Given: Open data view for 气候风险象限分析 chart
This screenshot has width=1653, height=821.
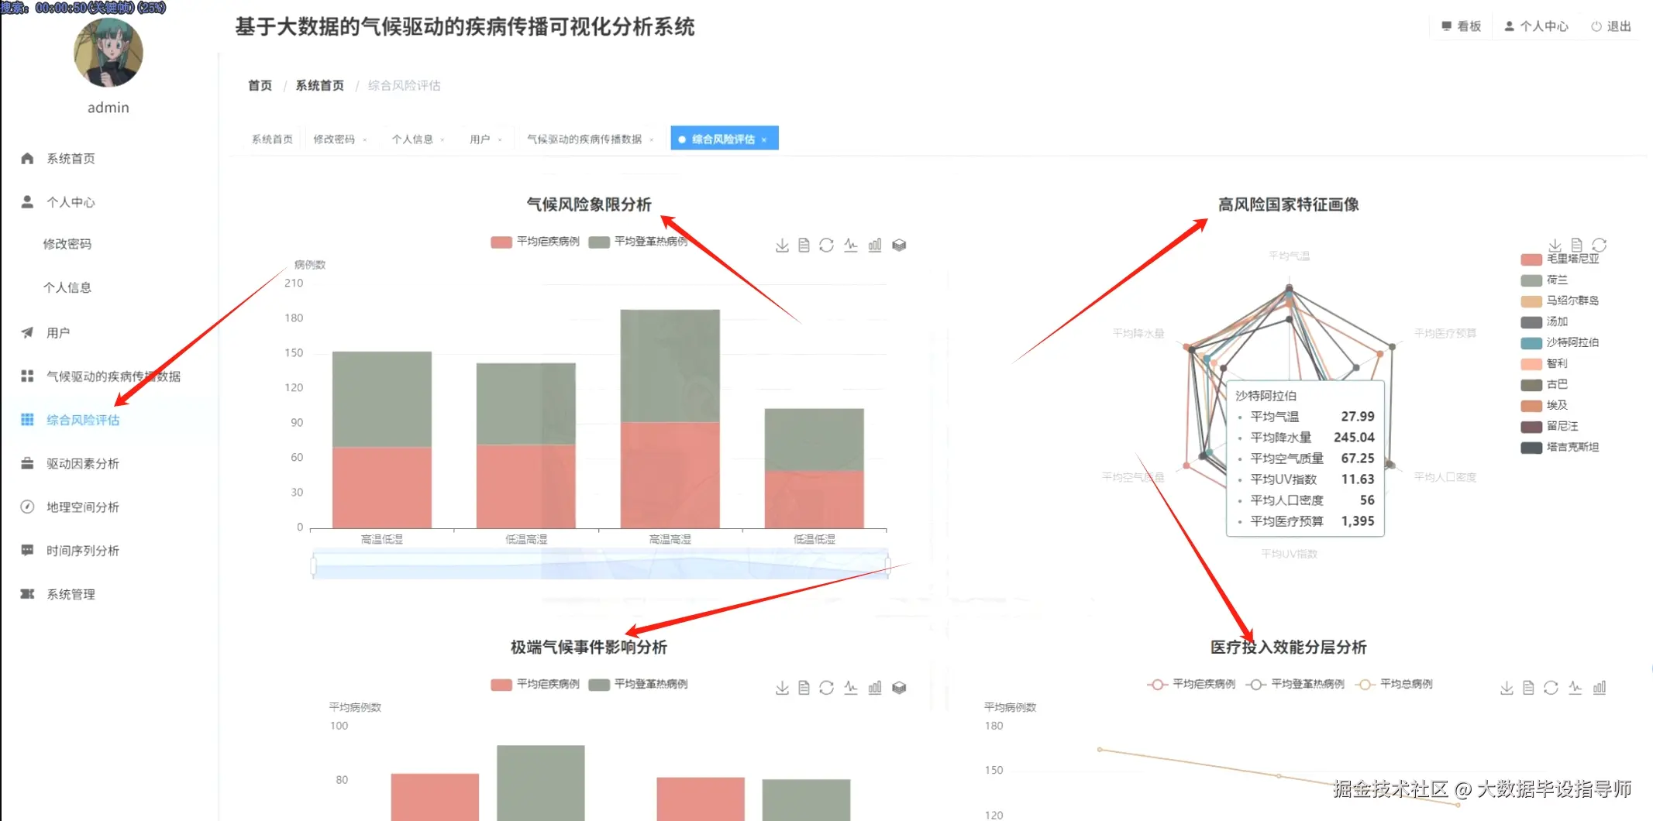Looking at the screenshot, I should 804,246.
